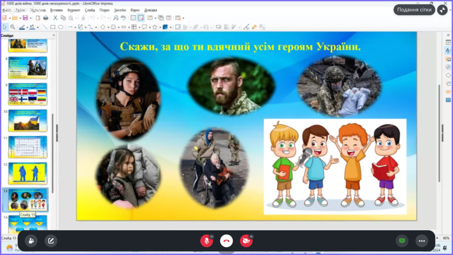This screenshot has height=255, width=453.
Task: Close the Слайди panel
Action: click(x=54, y=35)
